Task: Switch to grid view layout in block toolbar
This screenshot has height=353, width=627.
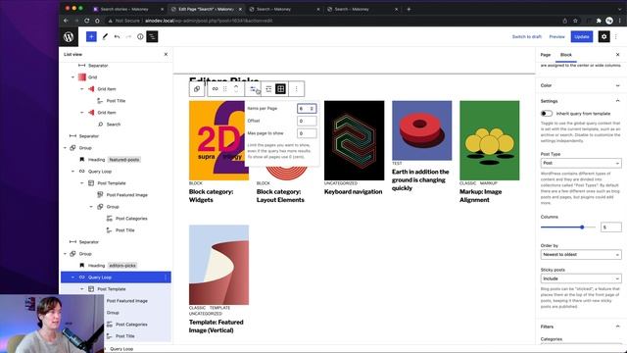Action: pos(281,89)
